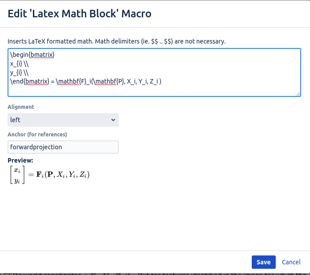
Task: Click the bold F in the preview equation
Action: [x=39, y=175]
